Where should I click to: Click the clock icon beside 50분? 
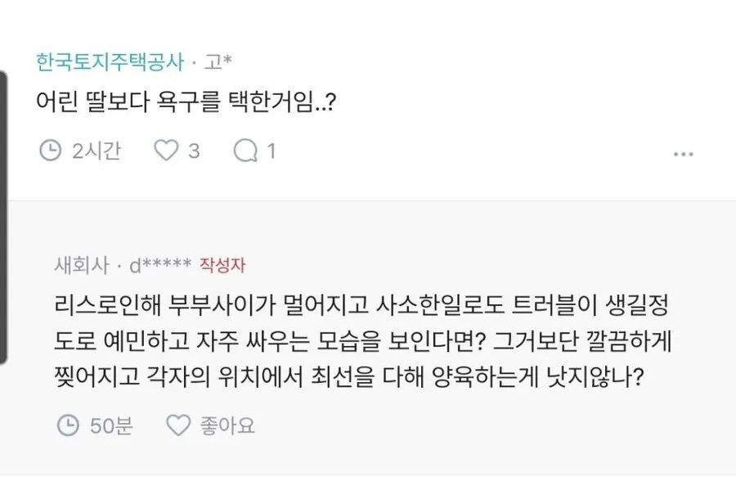pos(68,425)
